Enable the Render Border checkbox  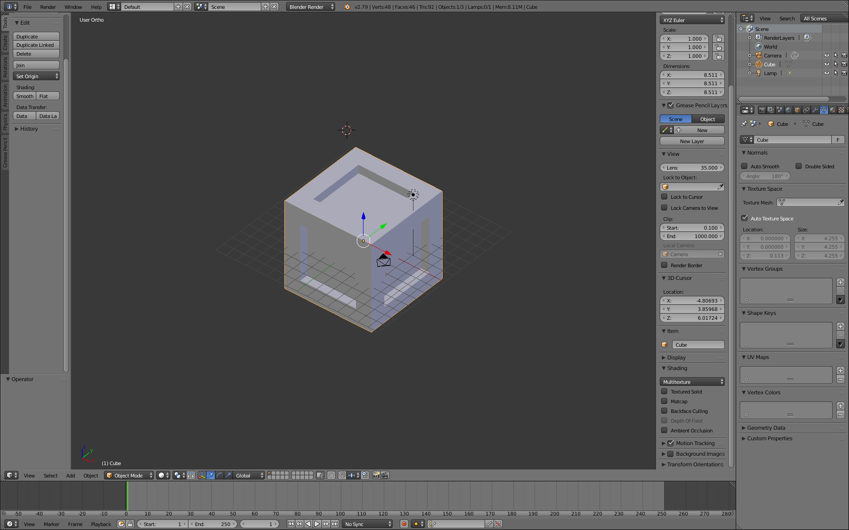664,265
